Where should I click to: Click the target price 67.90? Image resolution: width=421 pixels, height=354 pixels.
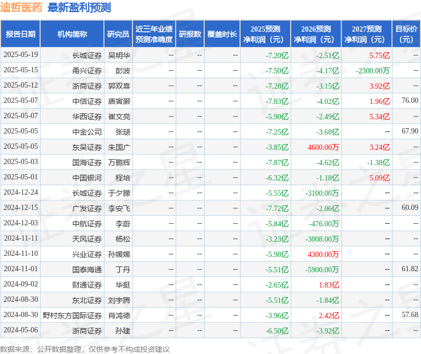[410, 131]
